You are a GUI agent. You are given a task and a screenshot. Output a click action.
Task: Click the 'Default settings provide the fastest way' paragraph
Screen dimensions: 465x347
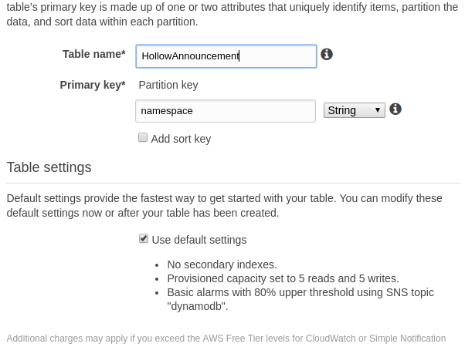click(224, 205)
